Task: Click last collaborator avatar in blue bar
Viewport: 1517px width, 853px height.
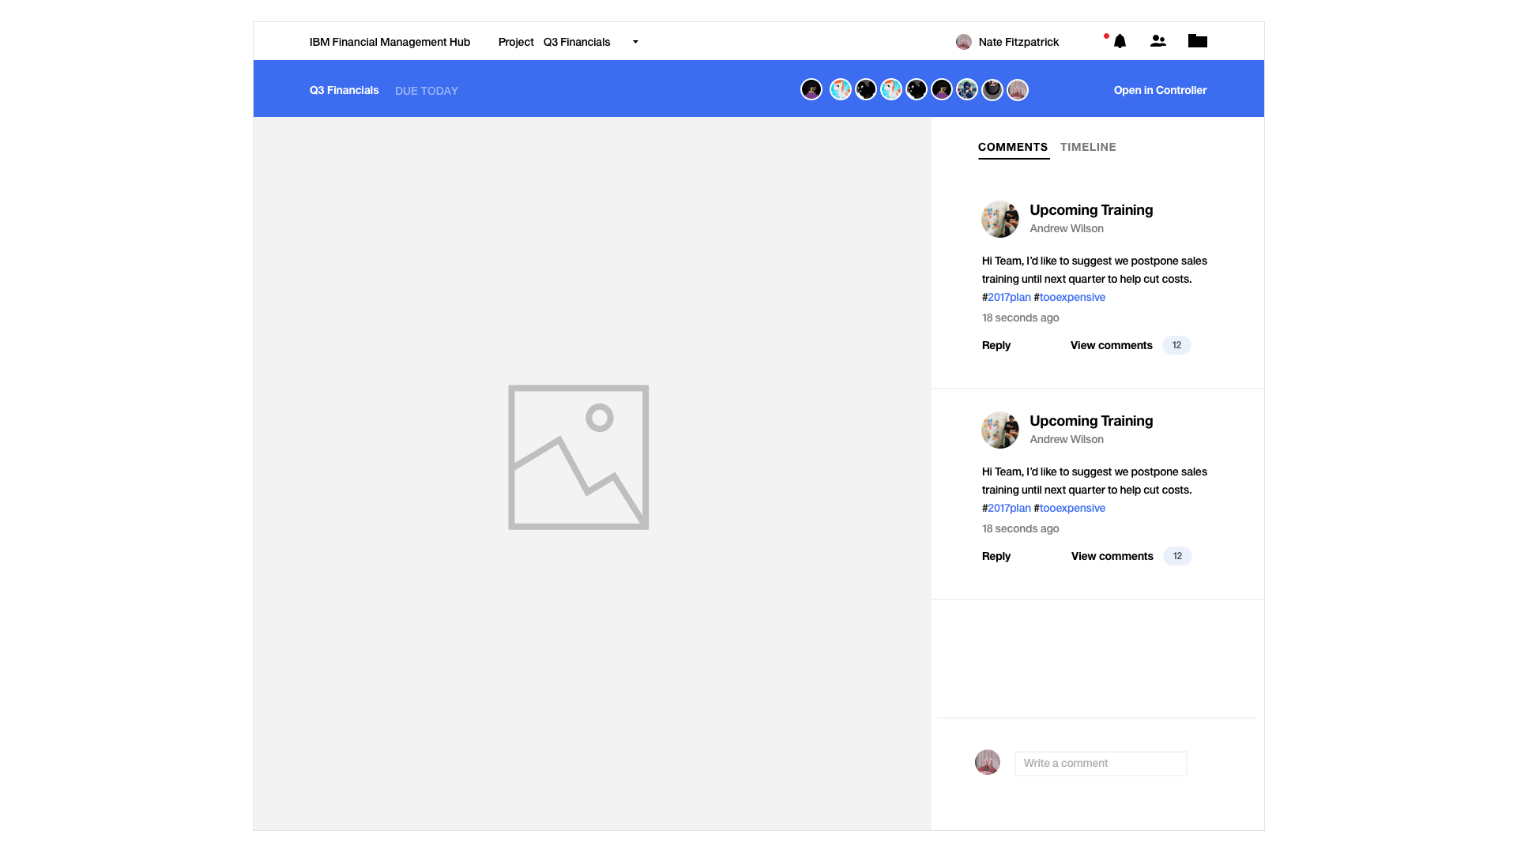Action: tap(1018, 89)
